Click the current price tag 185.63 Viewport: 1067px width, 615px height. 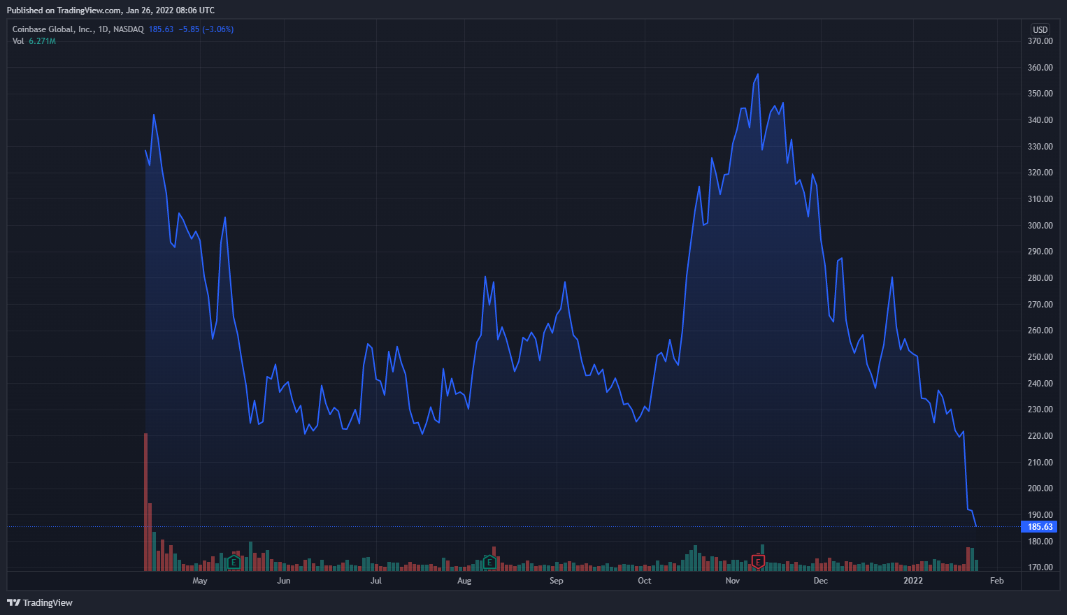(1040, 527)
